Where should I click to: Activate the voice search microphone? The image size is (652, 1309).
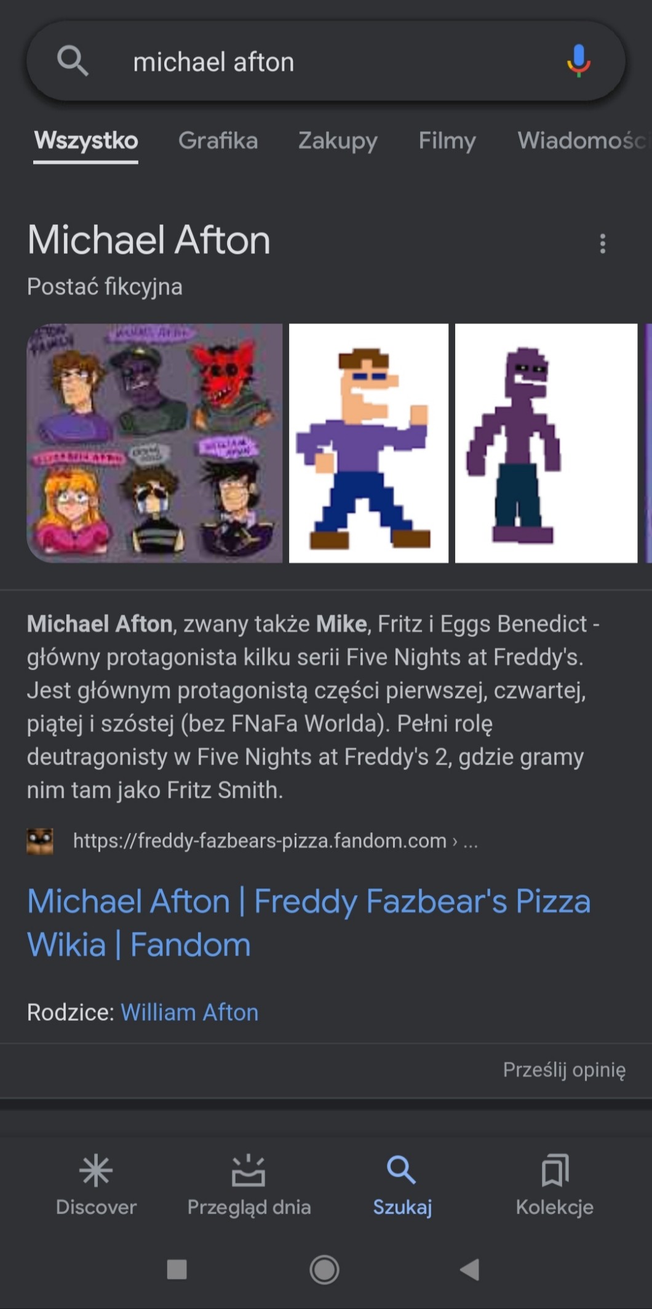578,61
